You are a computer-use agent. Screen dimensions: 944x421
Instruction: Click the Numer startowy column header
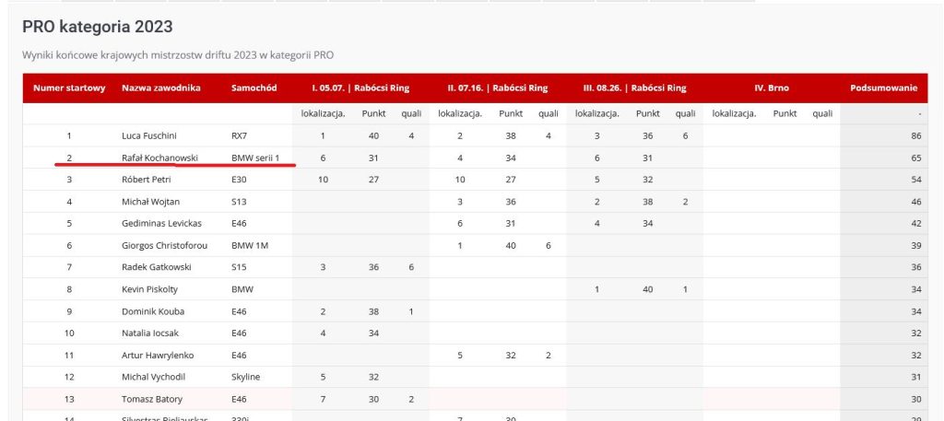coord(69,88)
